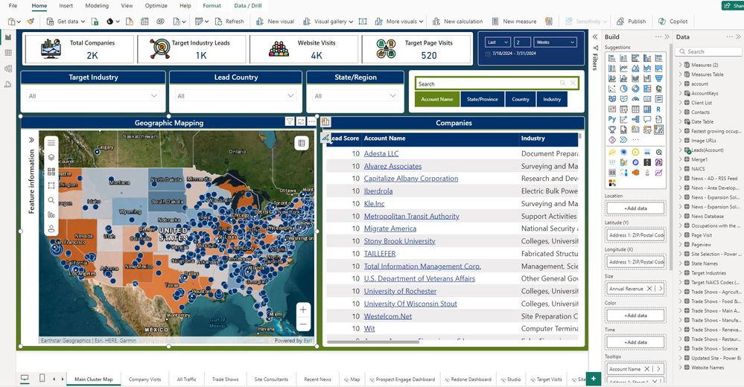
Task: Open the Weeks period dropdown
Action: point(555,42)
